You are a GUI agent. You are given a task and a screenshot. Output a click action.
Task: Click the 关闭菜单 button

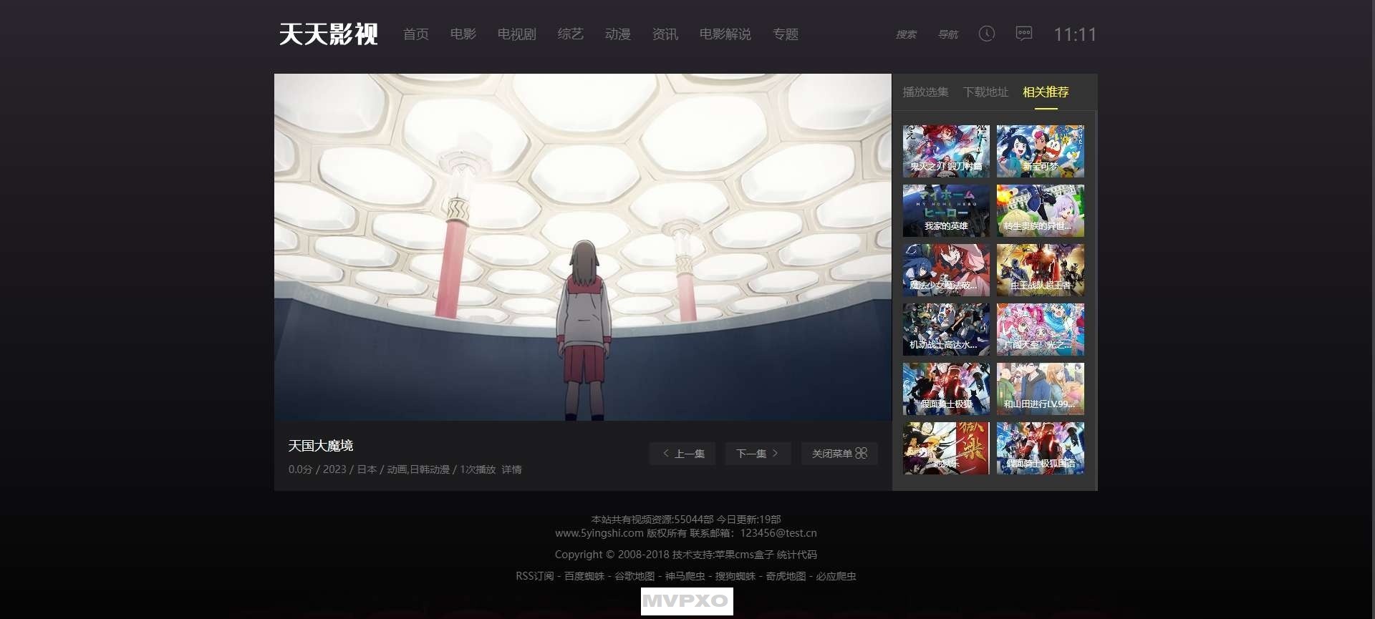(x=839, y=454)
